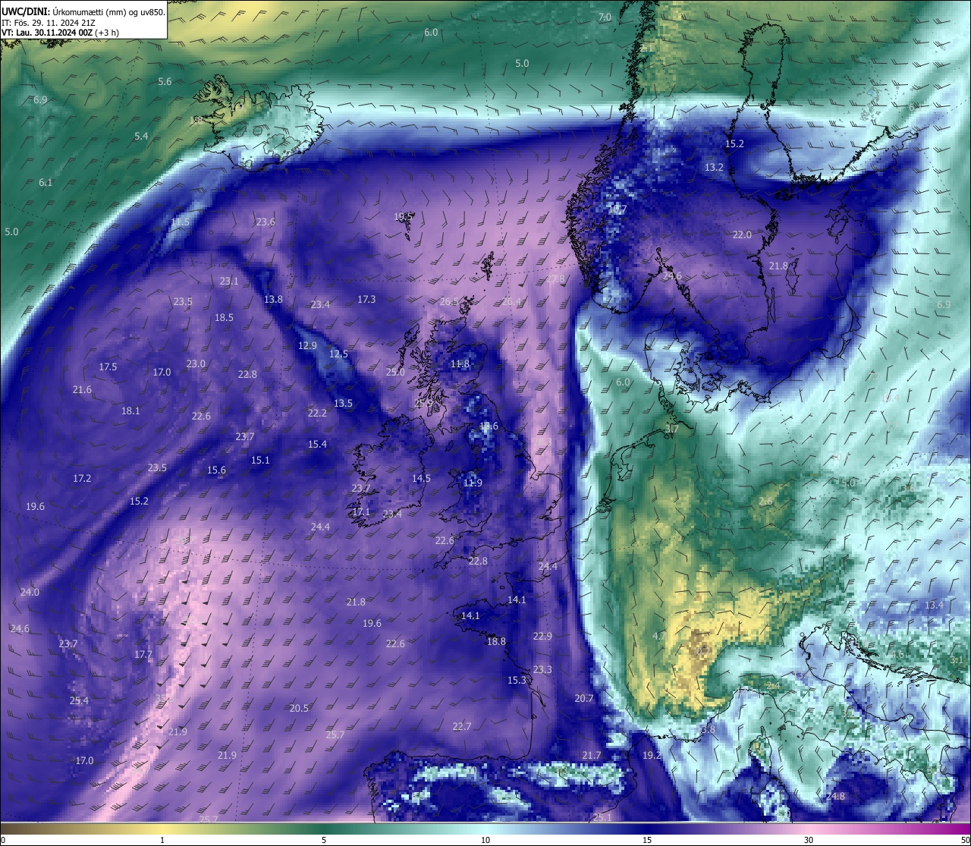Click the map value "19.2"
This screenshot has width=971, height=846.
tap(652, 755)
